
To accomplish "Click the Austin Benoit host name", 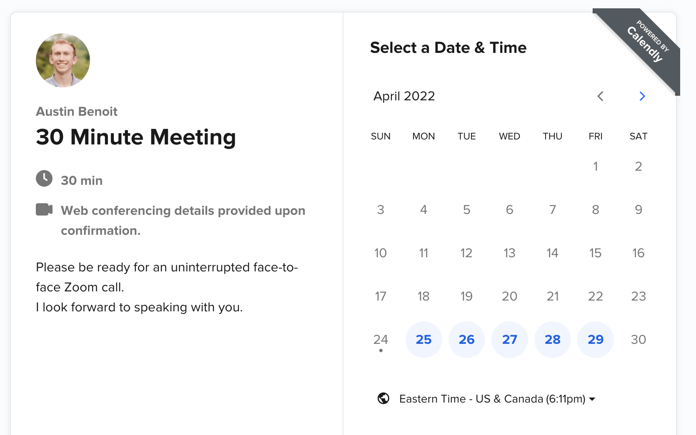I will coord(77,112).
